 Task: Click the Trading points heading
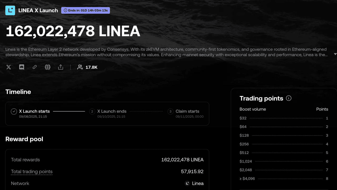[261, 98]
